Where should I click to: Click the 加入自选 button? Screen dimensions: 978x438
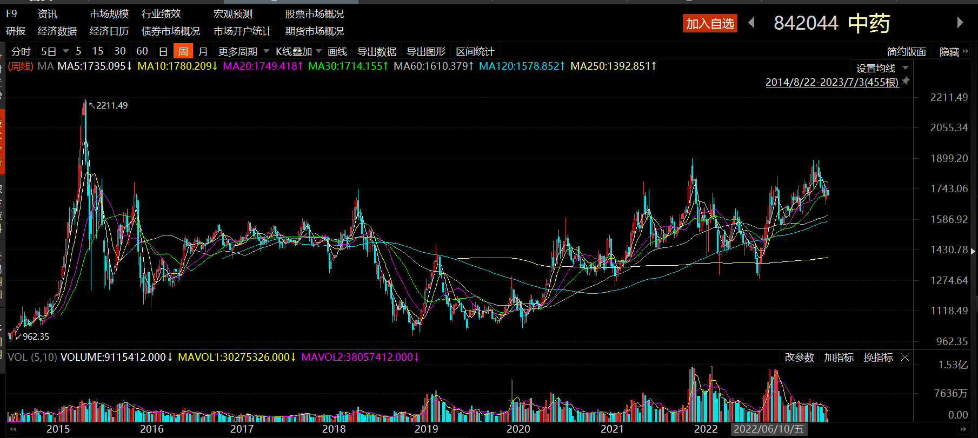[710, 23]
